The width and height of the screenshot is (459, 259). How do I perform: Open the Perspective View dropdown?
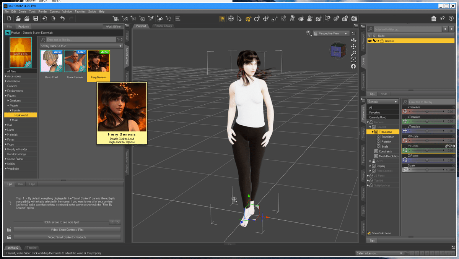tap(331, 33)
